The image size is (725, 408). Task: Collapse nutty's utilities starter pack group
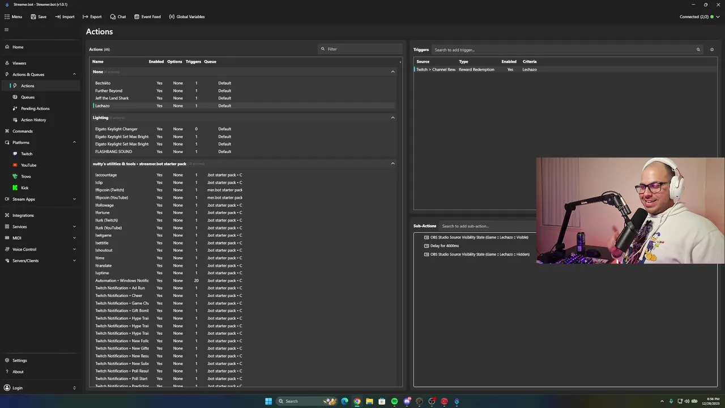393,164
